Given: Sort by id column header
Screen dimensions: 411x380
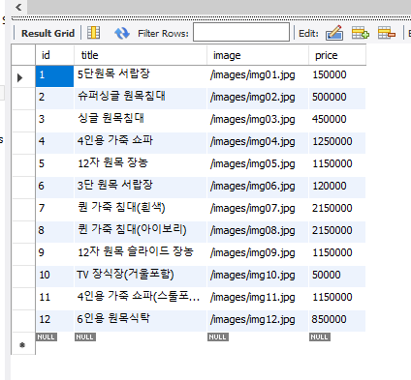Looking at the screenshot, I should [54, 55].
